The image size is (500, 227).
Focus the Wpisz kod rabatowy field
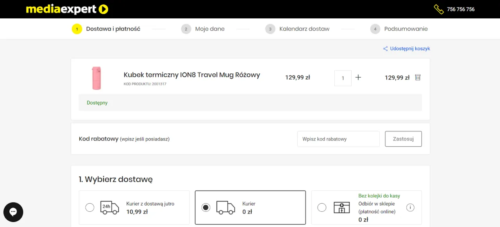pyautogui.click(x=338, y=139)
